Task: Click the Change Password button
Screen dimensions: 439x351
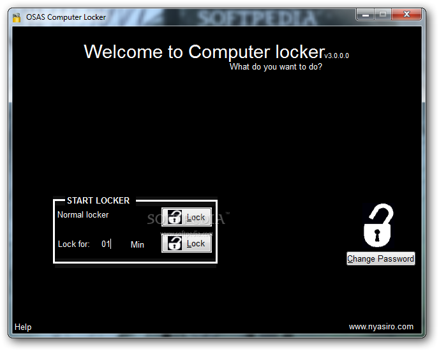Action: pos(380,258)
